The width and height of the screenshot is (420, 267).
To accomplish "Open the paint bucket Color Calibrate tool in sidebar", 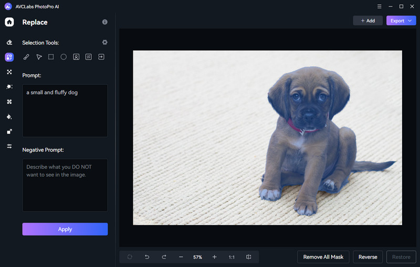I will coord(9,117).
